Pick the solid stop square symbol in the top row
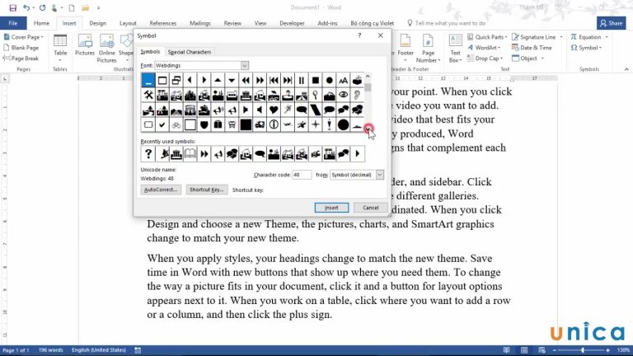The height and width of the screenshot is (356, 633). coord(316,80)
